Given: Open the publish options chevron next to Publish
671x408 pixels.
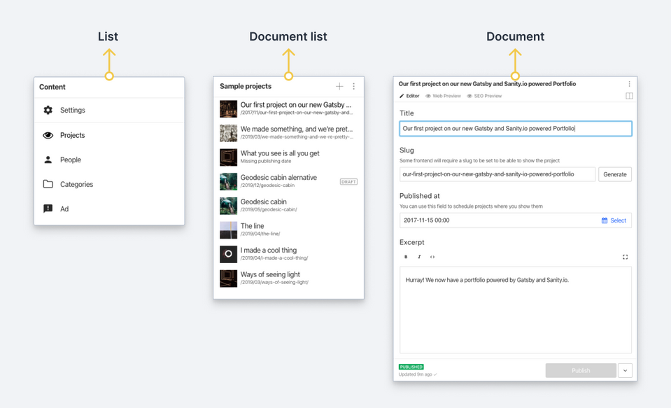Looking at the screenshot, I should 625,370.
